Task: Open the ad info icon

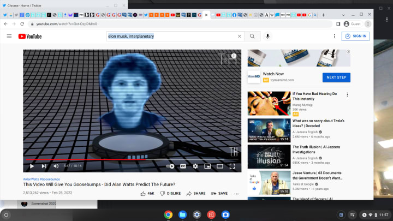Action: (348, 52)
